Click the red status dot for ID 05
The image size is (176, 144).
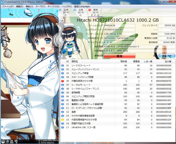63,81
